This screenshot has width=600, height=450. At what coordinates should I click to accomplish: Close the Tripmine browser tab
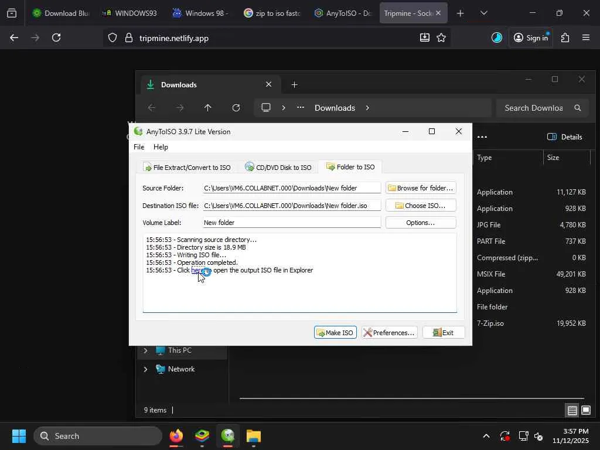click(x=438, y=13)
